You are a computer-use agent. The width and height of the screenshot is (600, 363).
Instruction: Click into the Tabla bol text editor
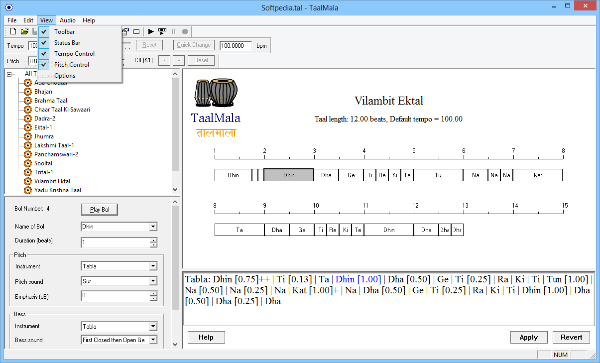(x=389, y=299)
